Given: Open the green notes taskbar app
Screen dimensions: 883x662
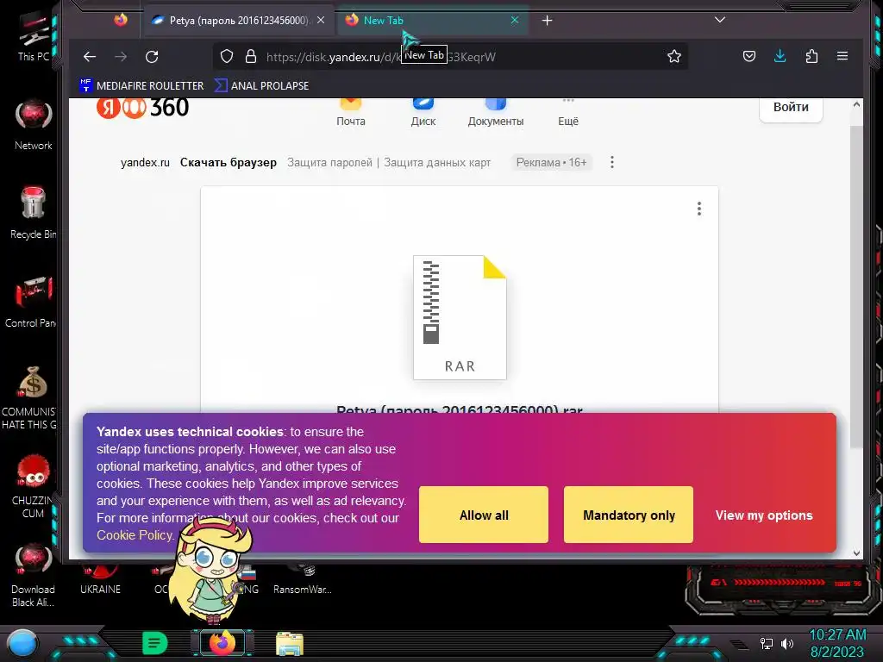Looking at the screenshot, I should (154, 643).
